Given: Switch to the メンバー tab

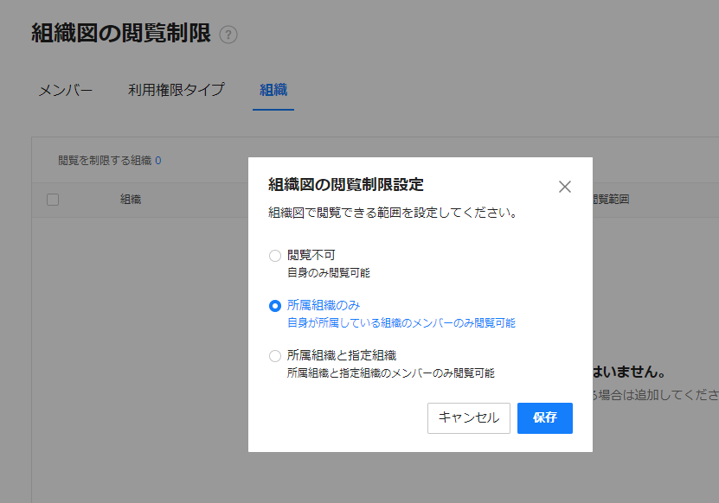Looking at the screenshot, I should (65, 89).
